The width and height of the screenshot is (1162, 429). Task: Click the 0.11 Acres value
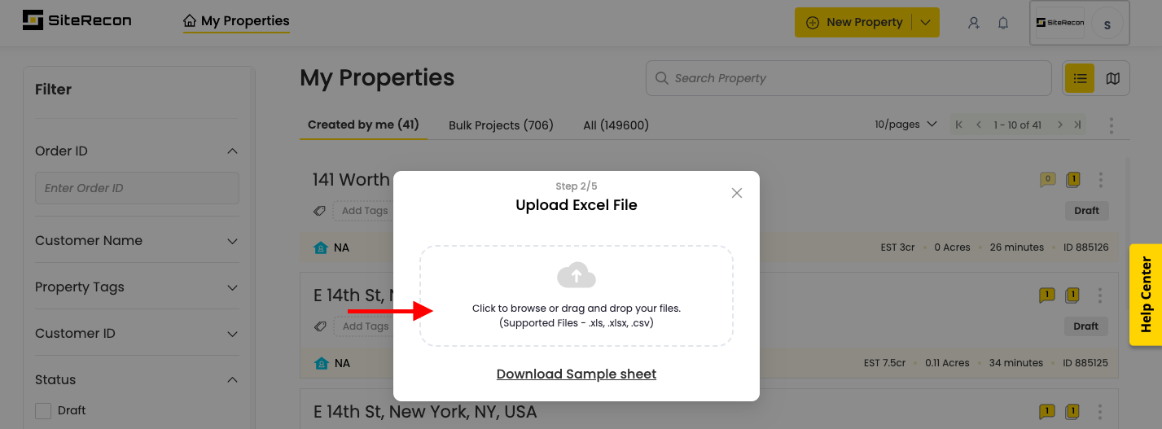click(x=947, y=363)
